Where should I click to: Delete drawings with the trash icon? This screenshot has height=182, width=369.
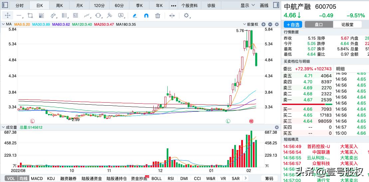158,16
